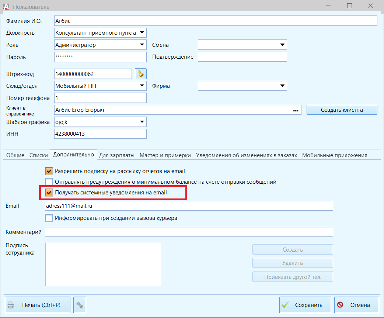Screen dimensions: 384x318
Task: Switch to Для зарплаты tab
Action: click(117, 155)
